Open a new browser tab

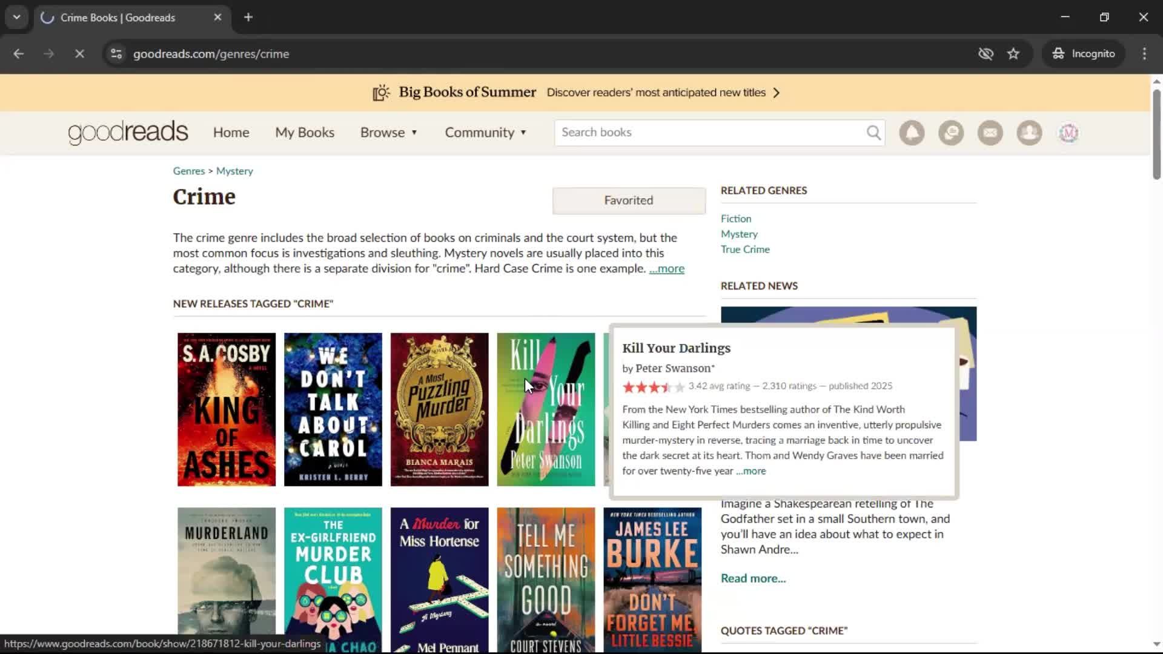point(248,18)
